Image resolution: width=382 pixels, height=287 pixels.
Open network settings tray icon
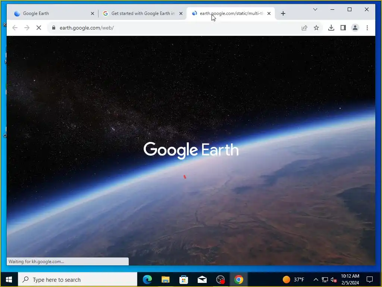point(325,280)
